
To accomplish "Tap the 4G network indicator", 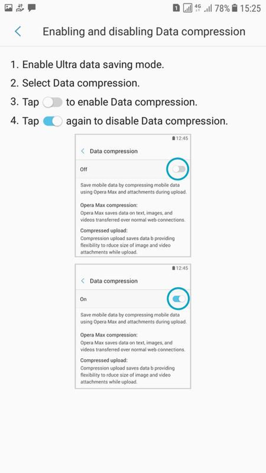I will tap(198, 8).
